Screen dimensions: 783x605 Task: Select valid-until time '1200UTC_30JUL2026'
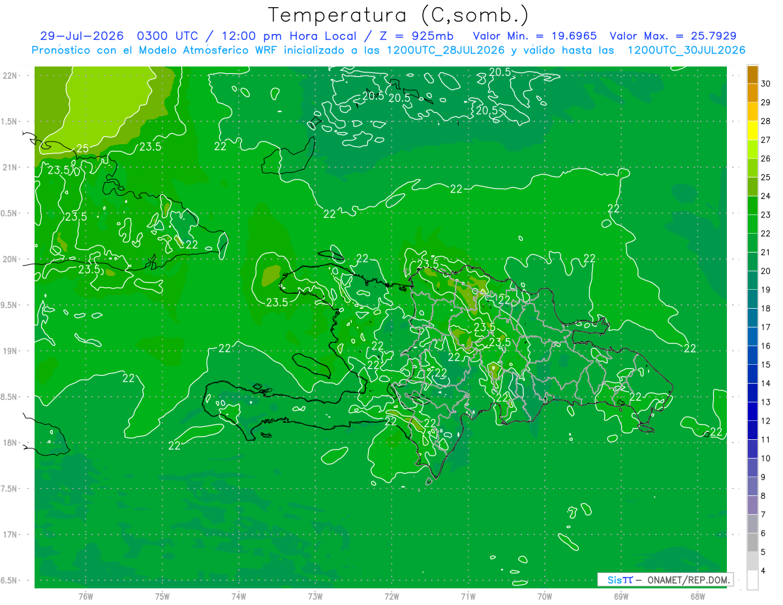coord(686,50)
